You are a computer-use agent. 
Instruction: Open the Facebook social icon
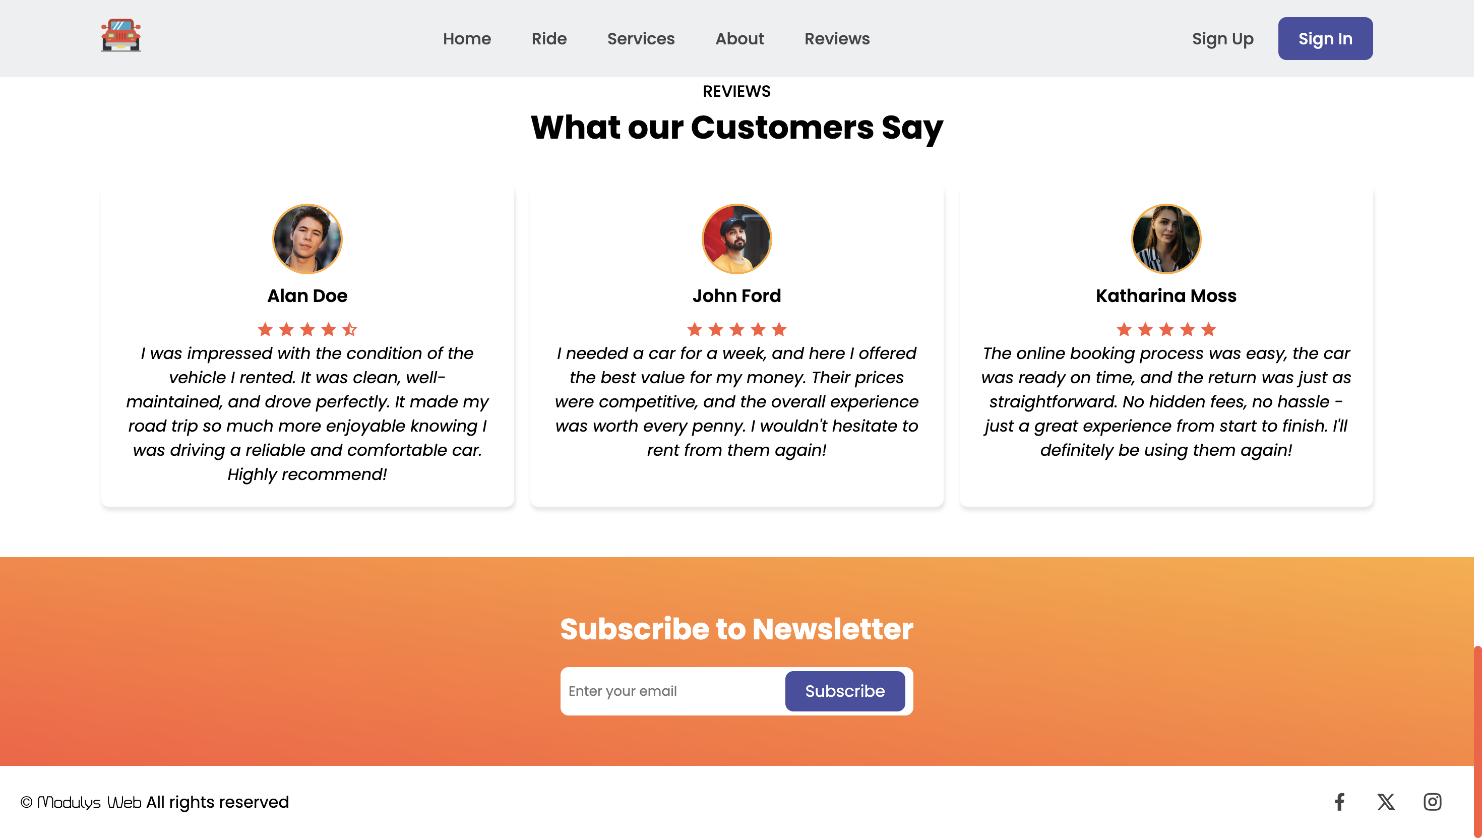click(1339, 802)
